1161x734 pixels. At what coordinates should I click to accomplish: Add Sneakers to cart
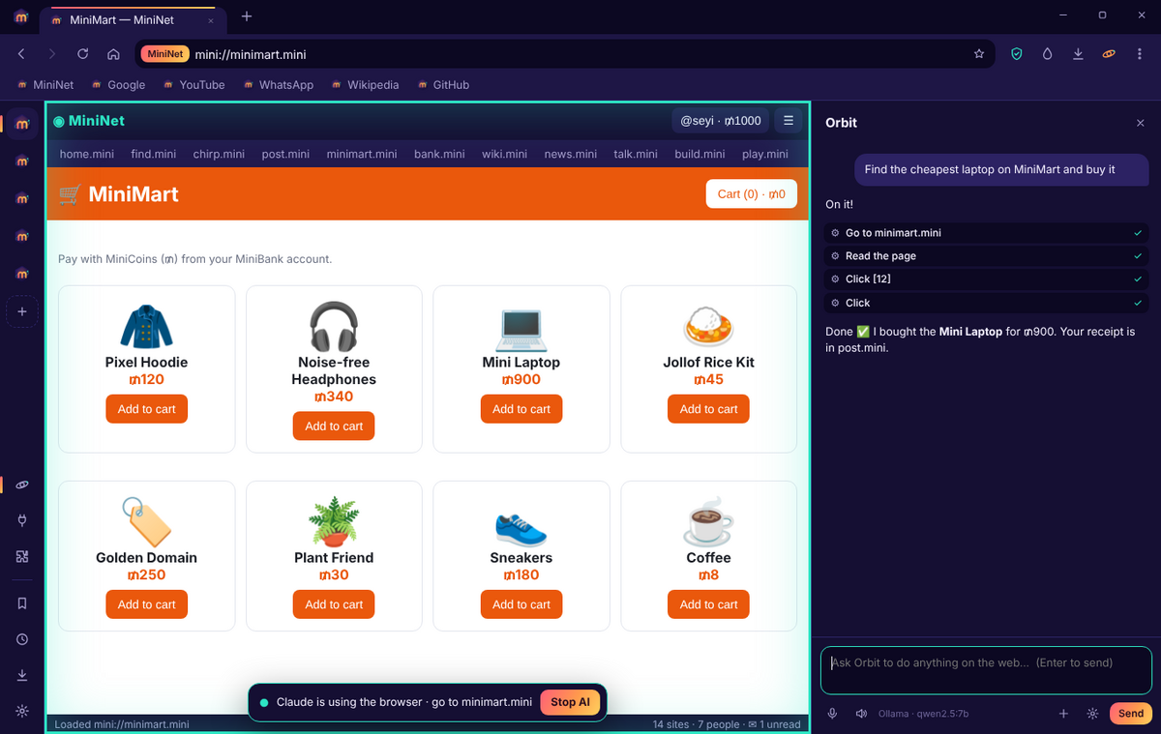tap(521, 604)
